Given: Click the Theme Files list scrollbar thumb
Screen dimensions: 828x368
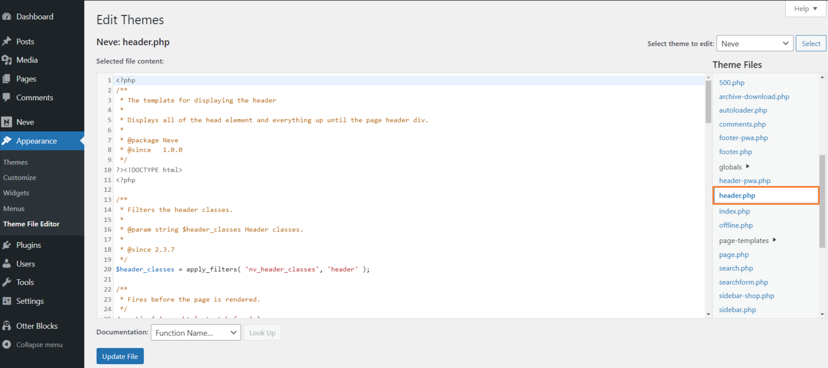Looking at the screenshot, I should pyautogui.click(x=822, y=201).
